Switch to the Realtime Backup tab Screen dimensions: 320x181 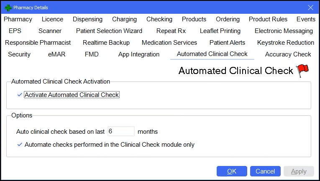(x=106, y=43)
